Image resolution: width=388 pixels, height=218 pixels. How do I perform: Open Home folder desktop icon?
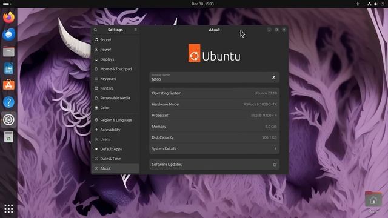[x=373, y=202]
